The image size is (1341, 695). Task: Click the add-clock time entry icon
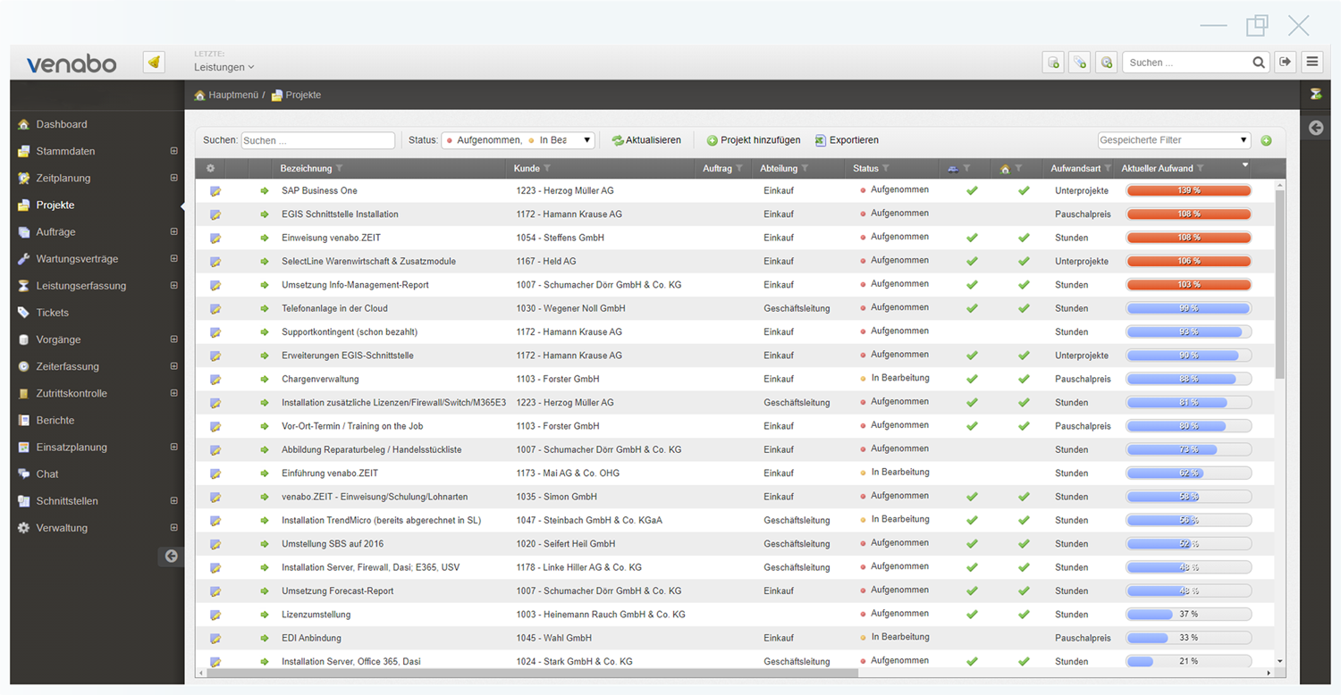[1107, 63]
